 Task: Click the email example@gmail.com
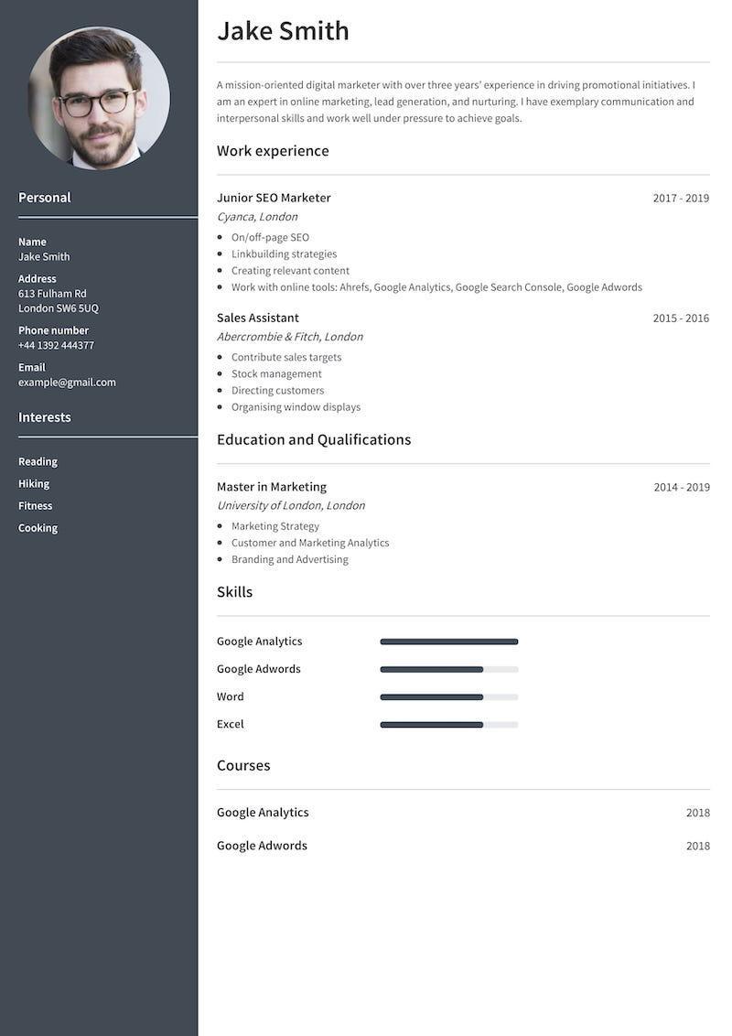point(67,383)
